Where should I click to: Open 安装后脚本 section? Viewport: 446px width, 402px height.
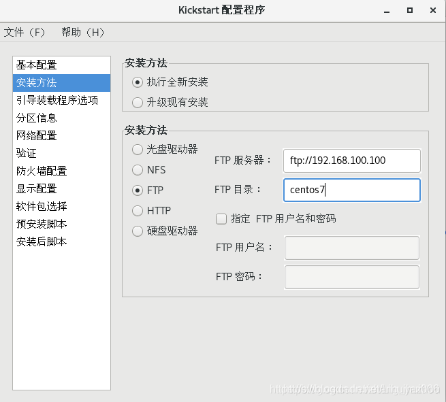61,241
